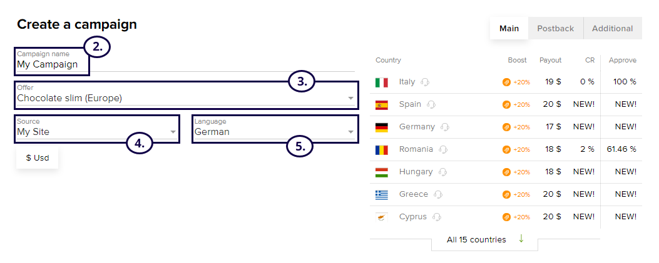Click the headset icon beside Hungary
The image size is (659, 263).
[x=443, y=172]
